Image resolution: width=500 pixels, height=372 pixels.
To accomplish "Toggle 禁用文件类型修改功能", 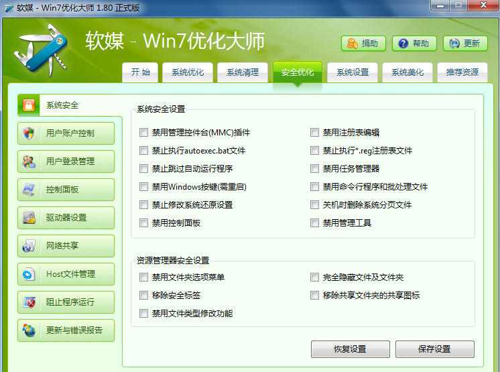I will click(143, 313).
